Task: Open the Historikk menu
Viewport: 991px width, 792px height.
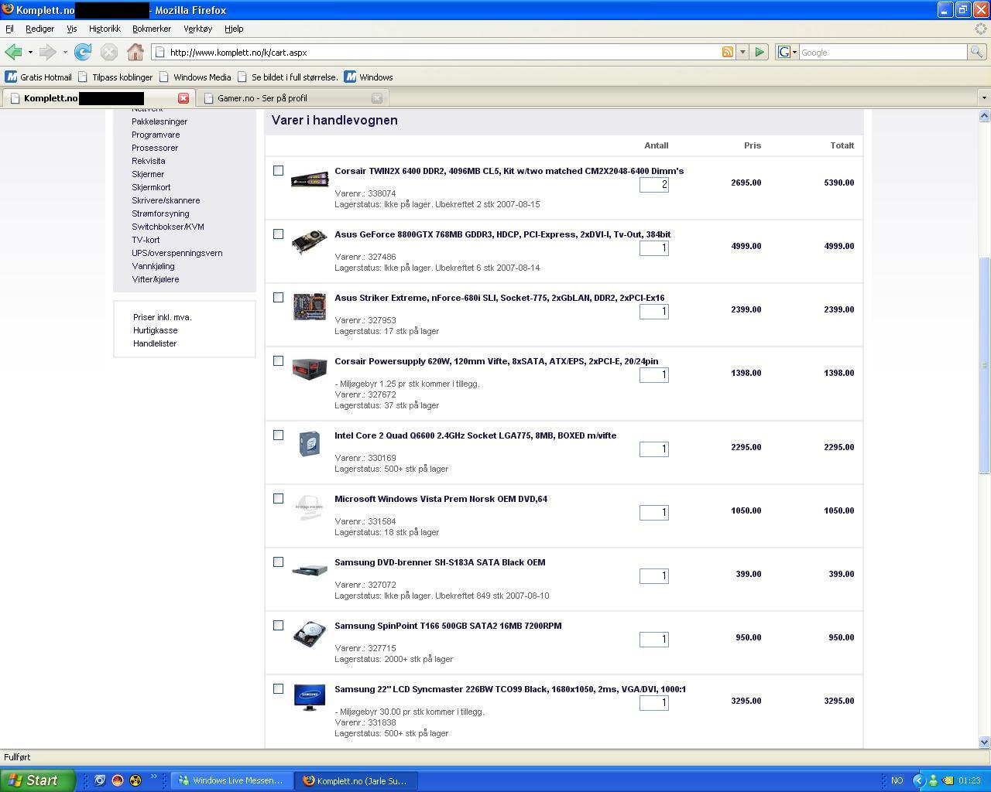Action: click(x=105, y=29)
